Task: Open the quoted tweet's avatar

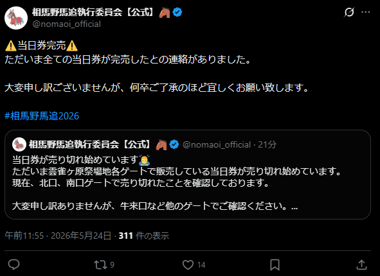Action: pyautogui.click(x=19, y=144)
